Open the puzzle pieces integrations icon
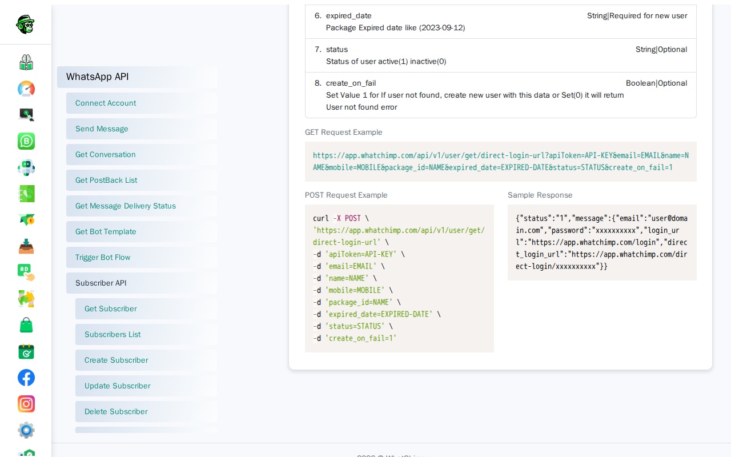 (26, 299)
